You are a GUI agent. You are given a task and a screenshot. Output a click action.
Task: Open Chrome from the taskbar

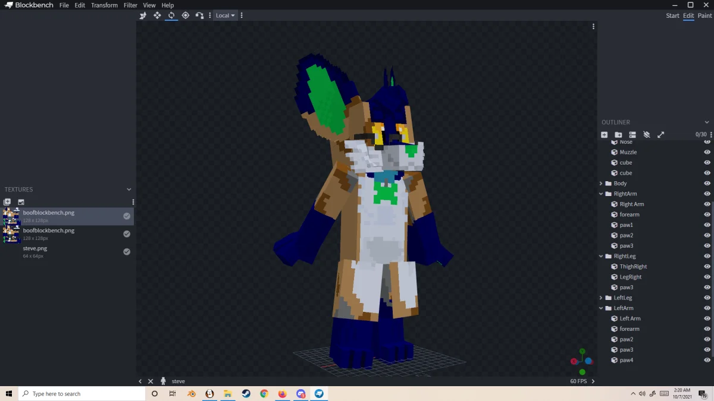[x=264, y=394]
